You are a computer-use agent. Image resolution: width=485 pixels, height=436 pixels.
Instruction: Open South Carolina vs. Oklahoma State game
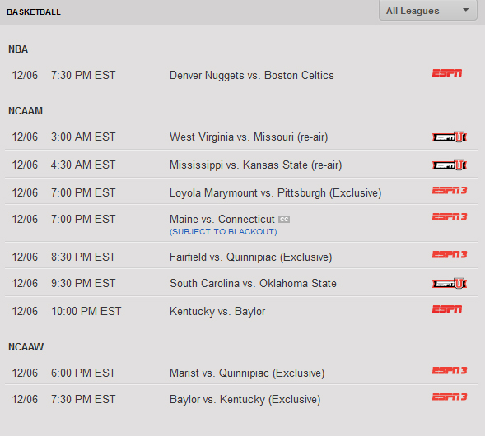[x=253, y=283]
